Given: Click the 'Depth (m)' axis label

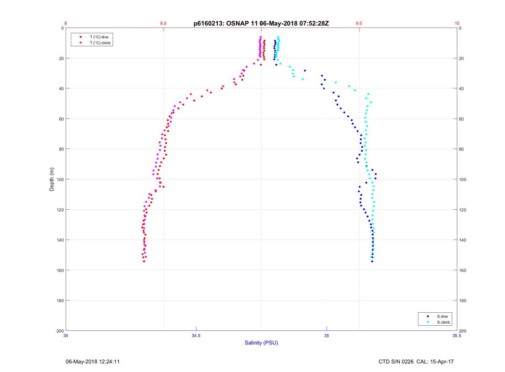Looking at the screenshot, I should 52,179.
